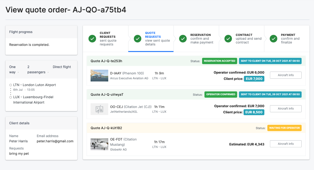Click the Reservation step checkmark icon
This screenshot has height=170, width=314.
pyautogui.click(x=183, y=39)
